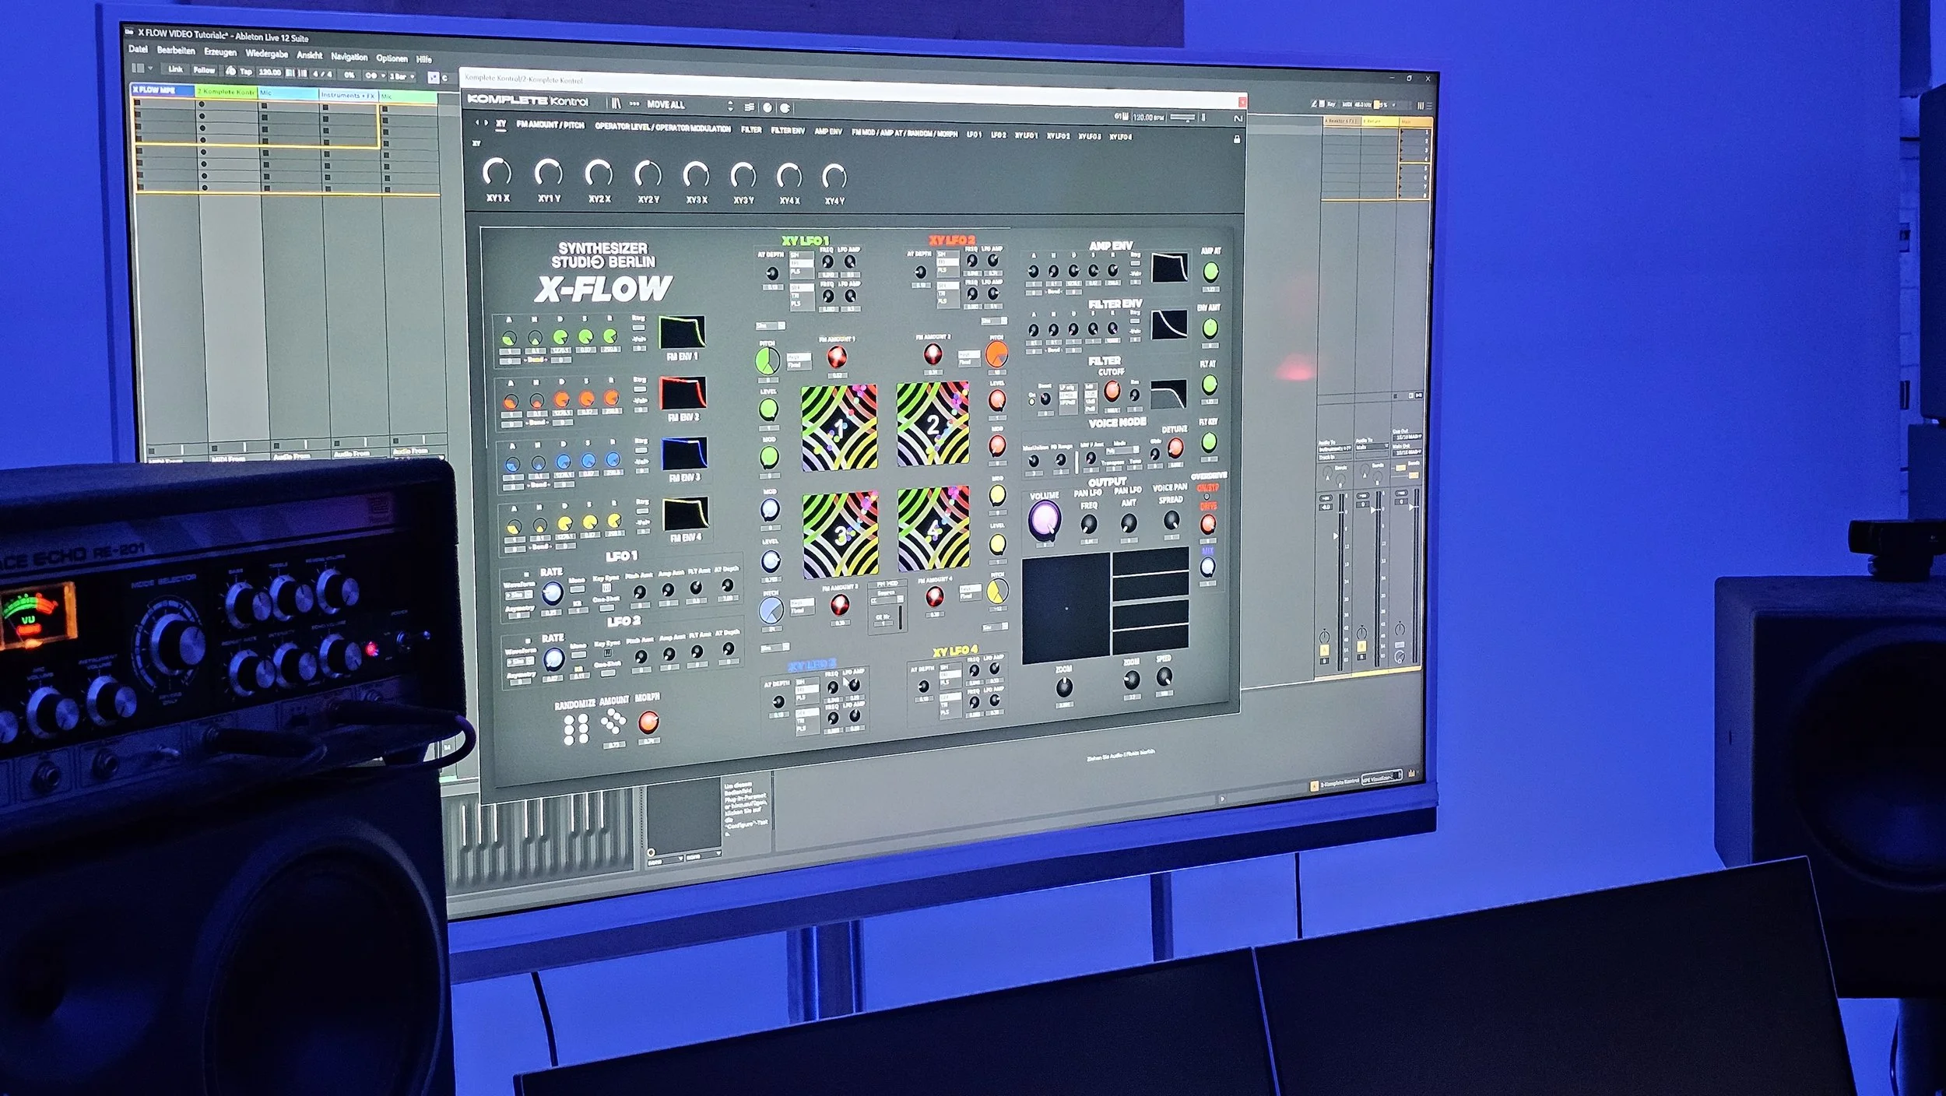Click the AMOUNT dice icon
Screen dimensions: 1946x1096
tap(614, 722)
